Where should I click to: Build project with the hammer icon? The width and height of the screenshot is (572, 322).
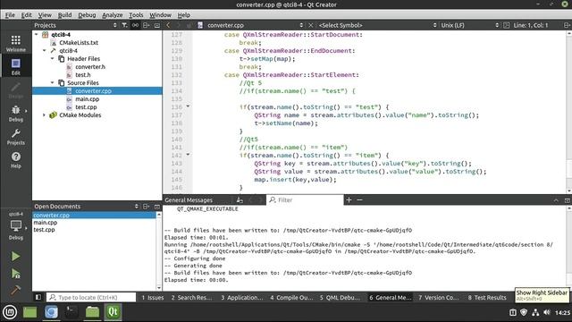tap(16, 290)
